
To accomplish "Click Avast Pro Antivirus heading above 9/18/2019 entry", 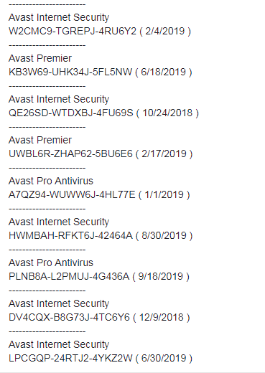I will click(x=51, y=263).
